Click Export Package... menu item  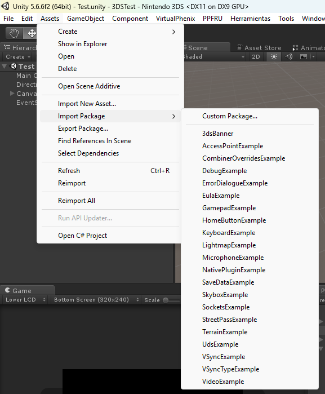[x=83, y=129]
